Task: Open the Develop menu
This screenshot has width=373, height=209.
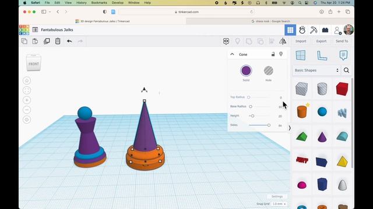Action: (x=118, y=2)
